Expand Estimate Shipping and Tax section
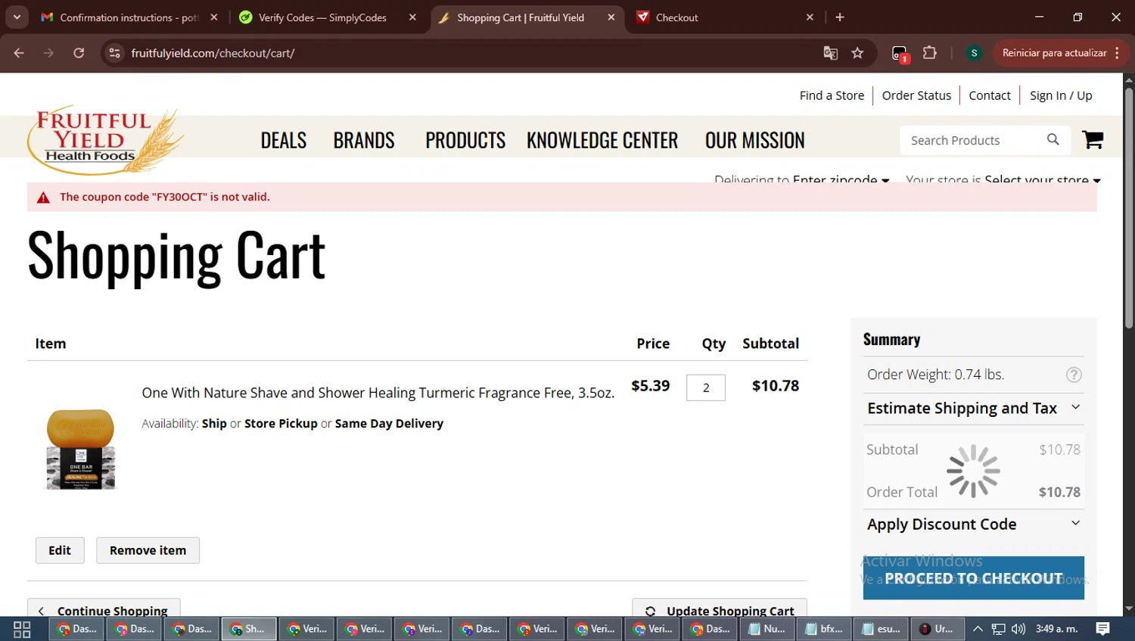This screenshot has height=641, width=1135. [973, 409]
